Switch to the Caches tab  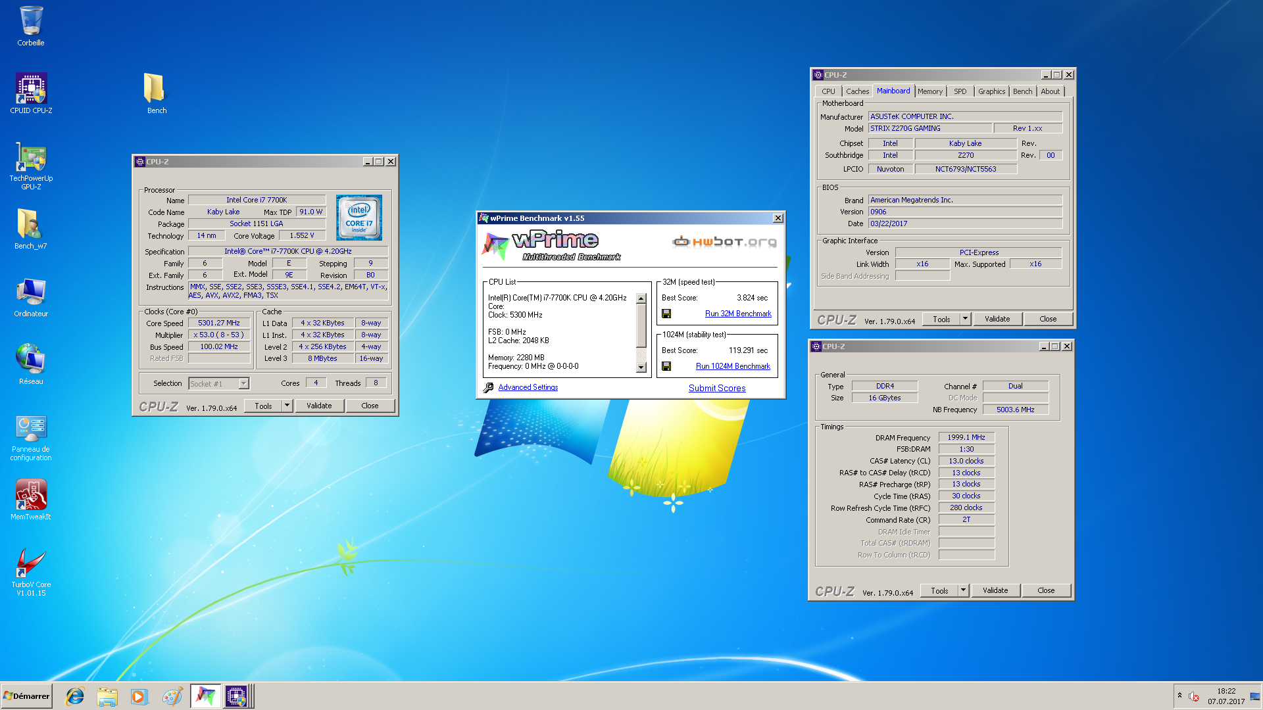857,91
